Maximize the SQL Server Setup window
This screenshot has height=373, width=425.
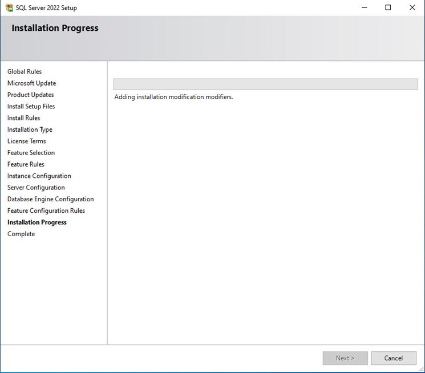coord(388,7)
